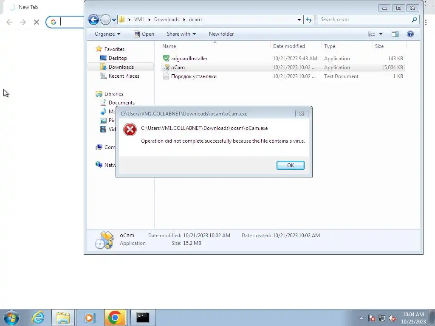The image size is (435, 326).
Task: Click the Network icon in navigation pane
Action: [x=99, y=165]
